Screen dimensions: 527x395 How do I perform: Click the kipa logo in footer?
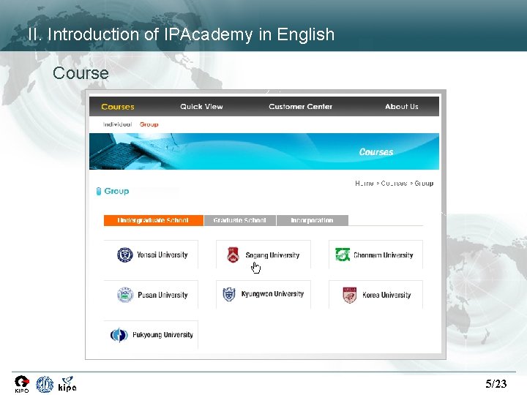tap(67, 384)
